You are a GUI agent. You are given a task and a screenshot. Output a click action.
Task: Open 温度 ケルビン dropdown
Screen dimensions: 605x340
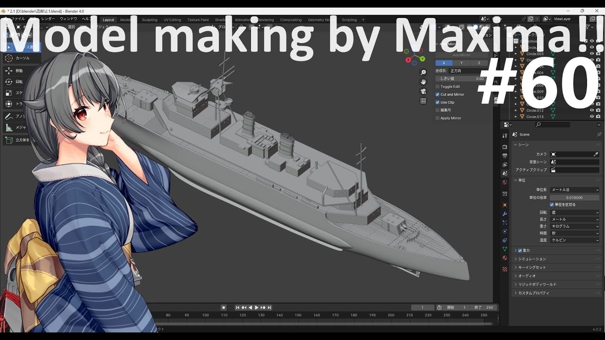click(x=575, y=240)
